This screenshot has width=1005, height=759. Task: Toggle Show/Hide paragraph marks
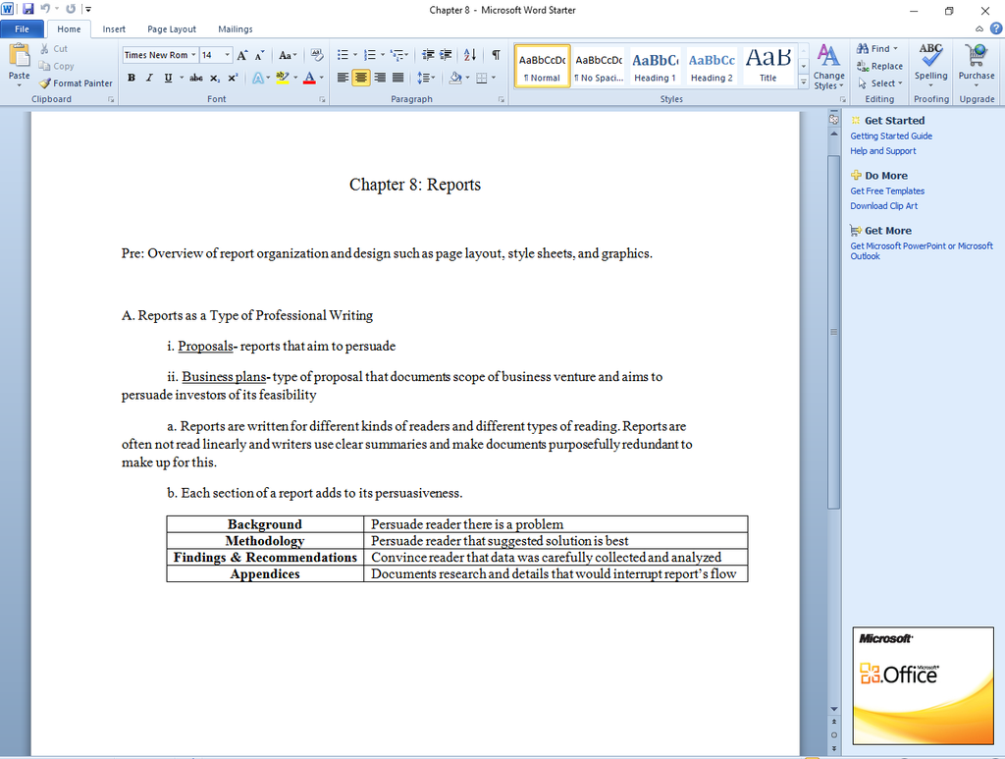pos(496,55)
